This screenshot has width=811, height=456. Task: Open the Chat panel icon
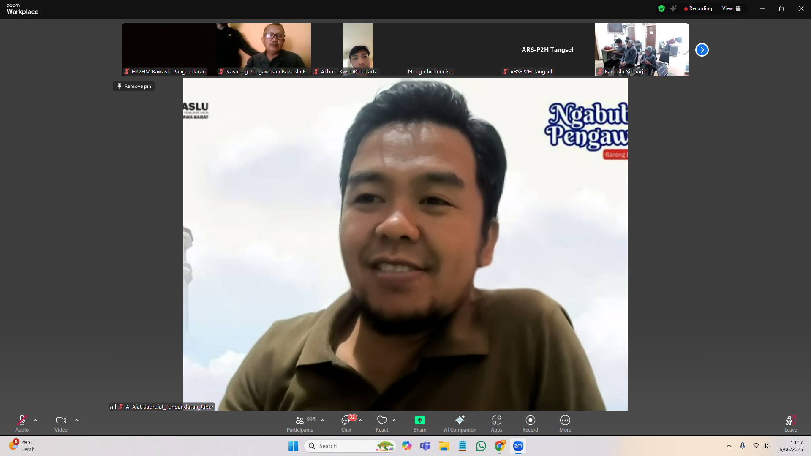pos(346,420)
